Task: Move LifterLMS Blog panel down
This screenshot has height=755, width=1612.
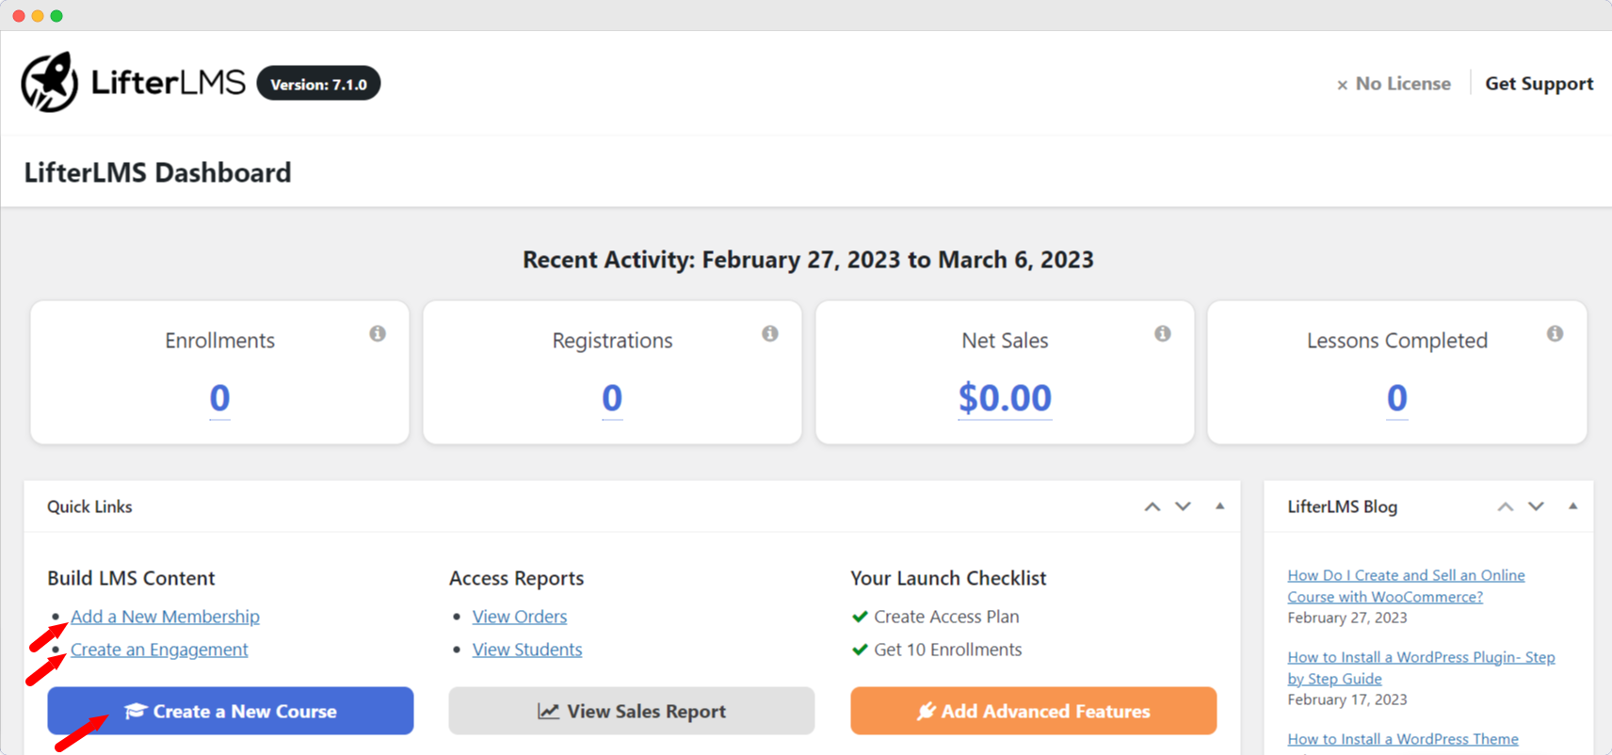Action: click(1537, 506)
